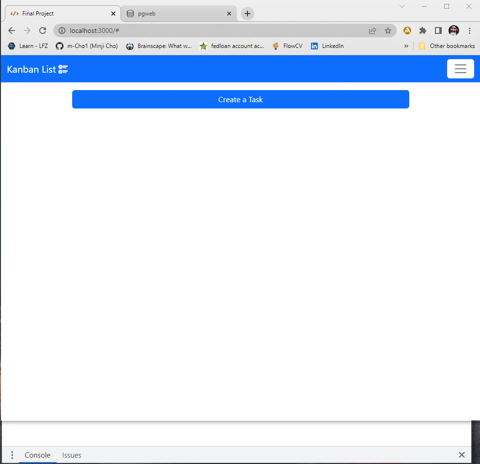The height and width of the screenshot is (464, 480).
Task: Open the GitHub bookmark for m-Cho1
Action: [x=86, y=46]
